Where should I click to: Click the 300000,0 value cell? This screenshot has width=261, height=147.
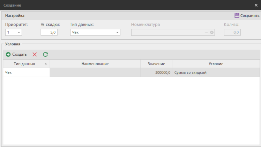156,72
